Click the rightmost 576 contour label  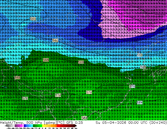pyautogui.click(x=132, y=86)
